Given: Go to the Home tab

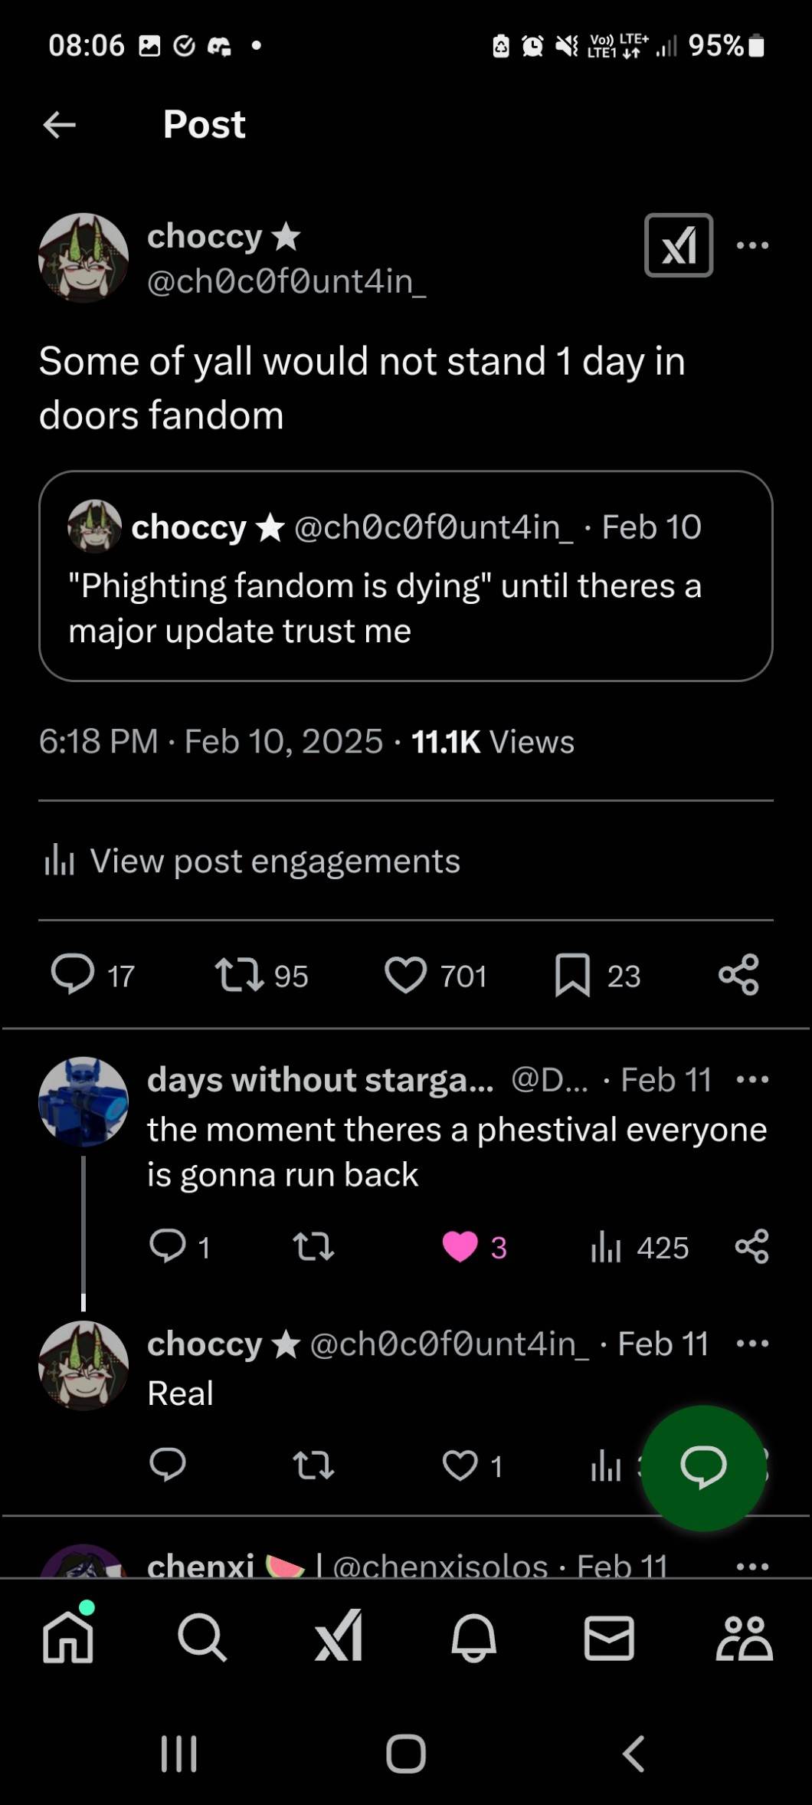Looking at the screenshot, I should [x=68, y=1638].
